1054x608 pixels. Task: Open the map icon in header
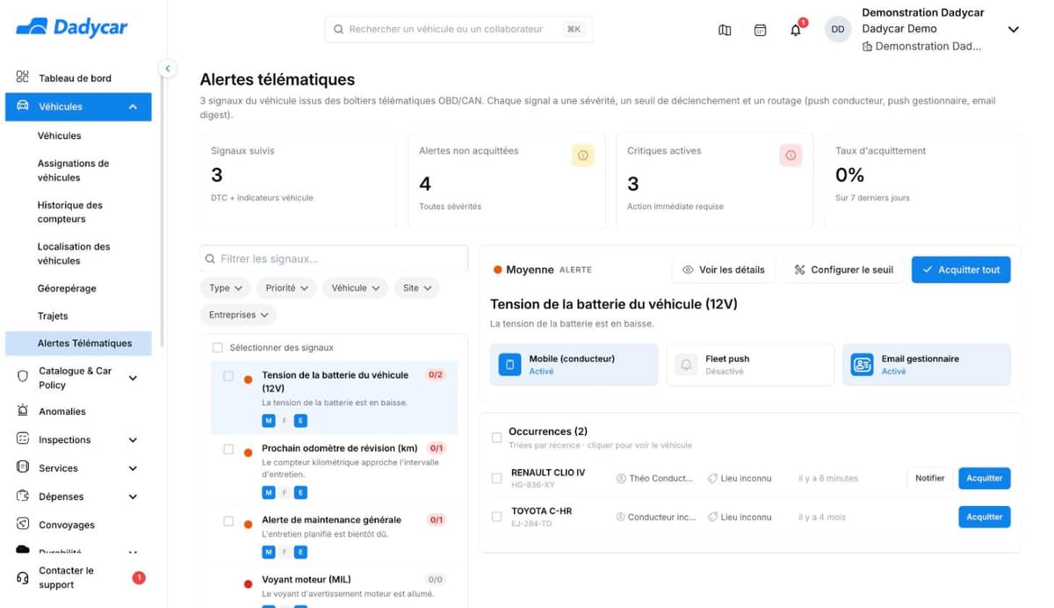pyautogui.click(x=725, y=30)
